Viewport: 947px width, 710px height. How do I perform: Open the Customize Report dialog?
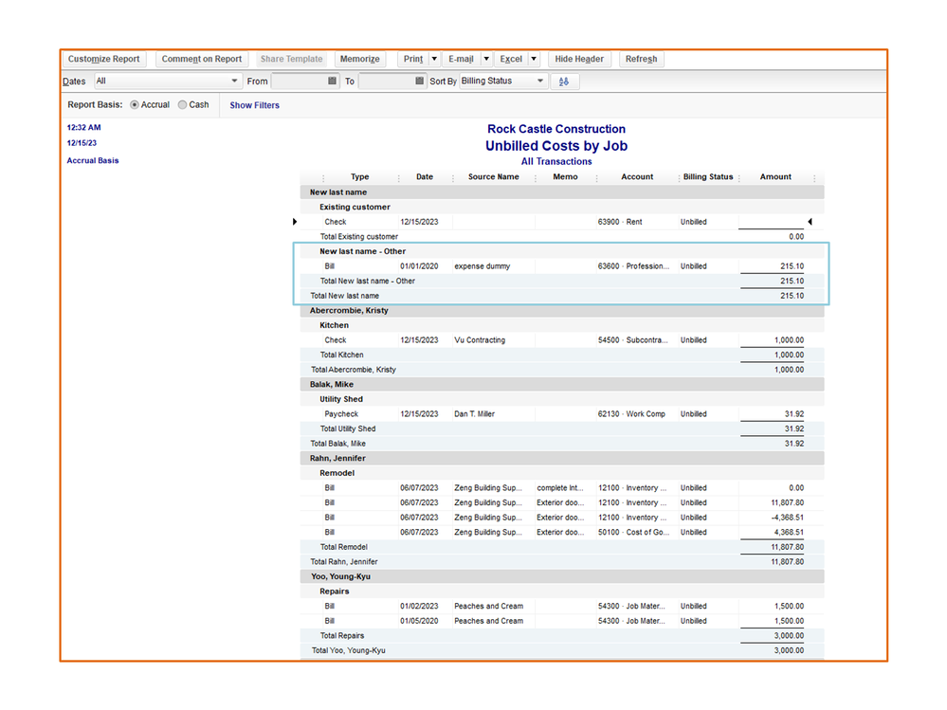pyautogui.click(x=104, y=59)
